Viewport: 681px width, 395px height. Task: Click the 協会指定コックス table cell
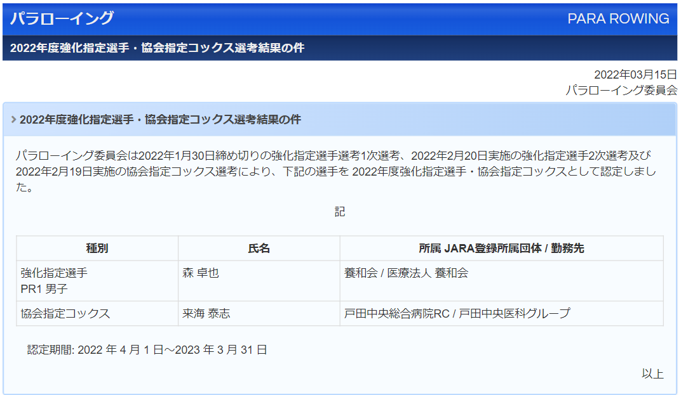coord(97,313)
